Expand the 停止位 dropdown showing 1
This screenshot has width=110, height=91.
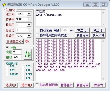pyautogui.click(x=29, y=30)
